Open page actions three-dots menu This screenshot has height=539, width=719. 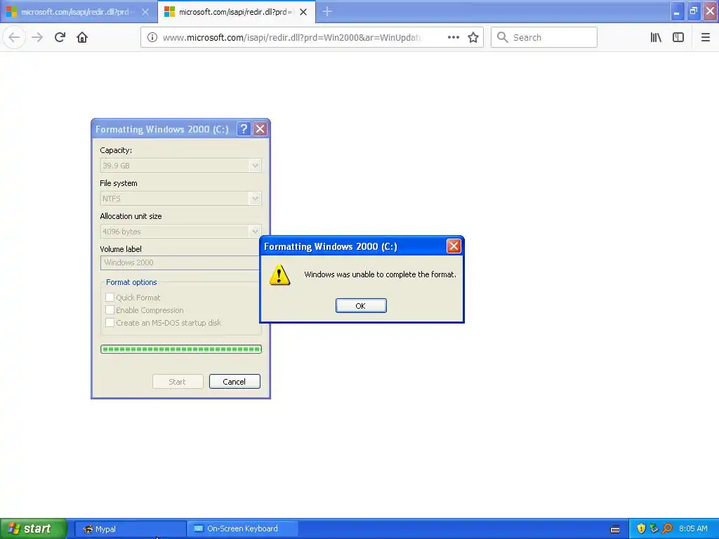coord(453,37)
